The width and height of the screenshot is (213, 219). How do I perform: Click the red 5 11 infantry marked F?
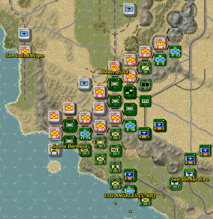145,52
